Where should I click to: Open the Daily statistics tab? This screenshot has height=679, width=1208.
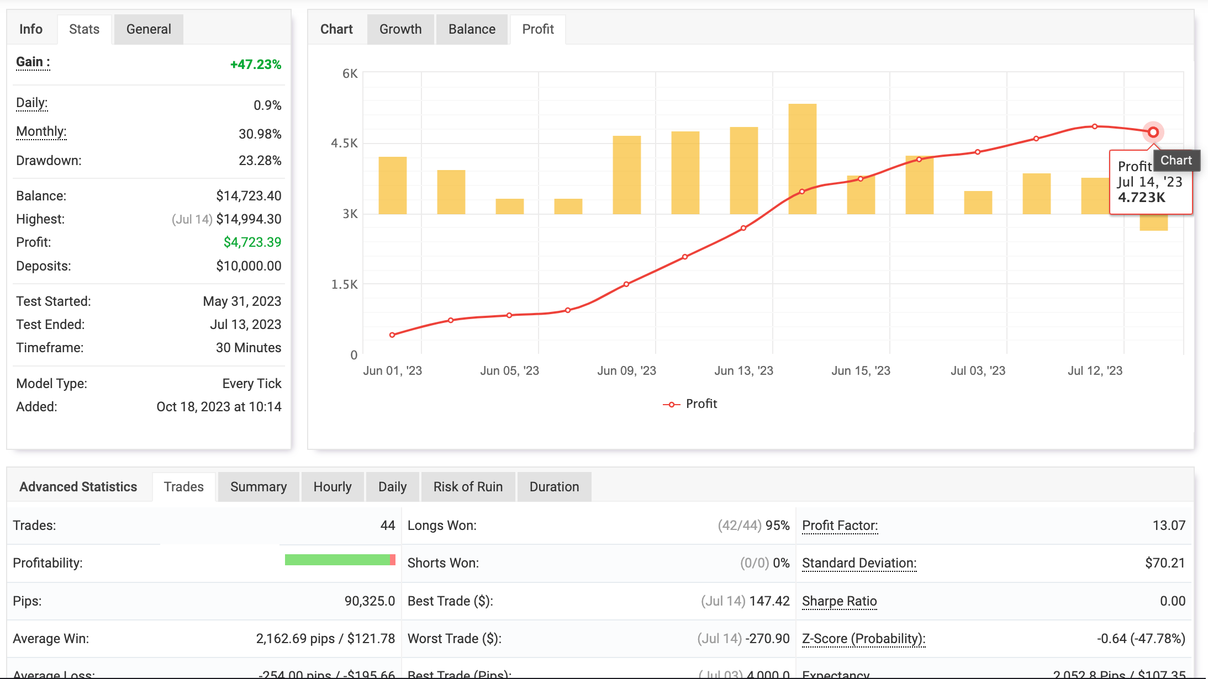pyautogui.click(x=392, y=487)
